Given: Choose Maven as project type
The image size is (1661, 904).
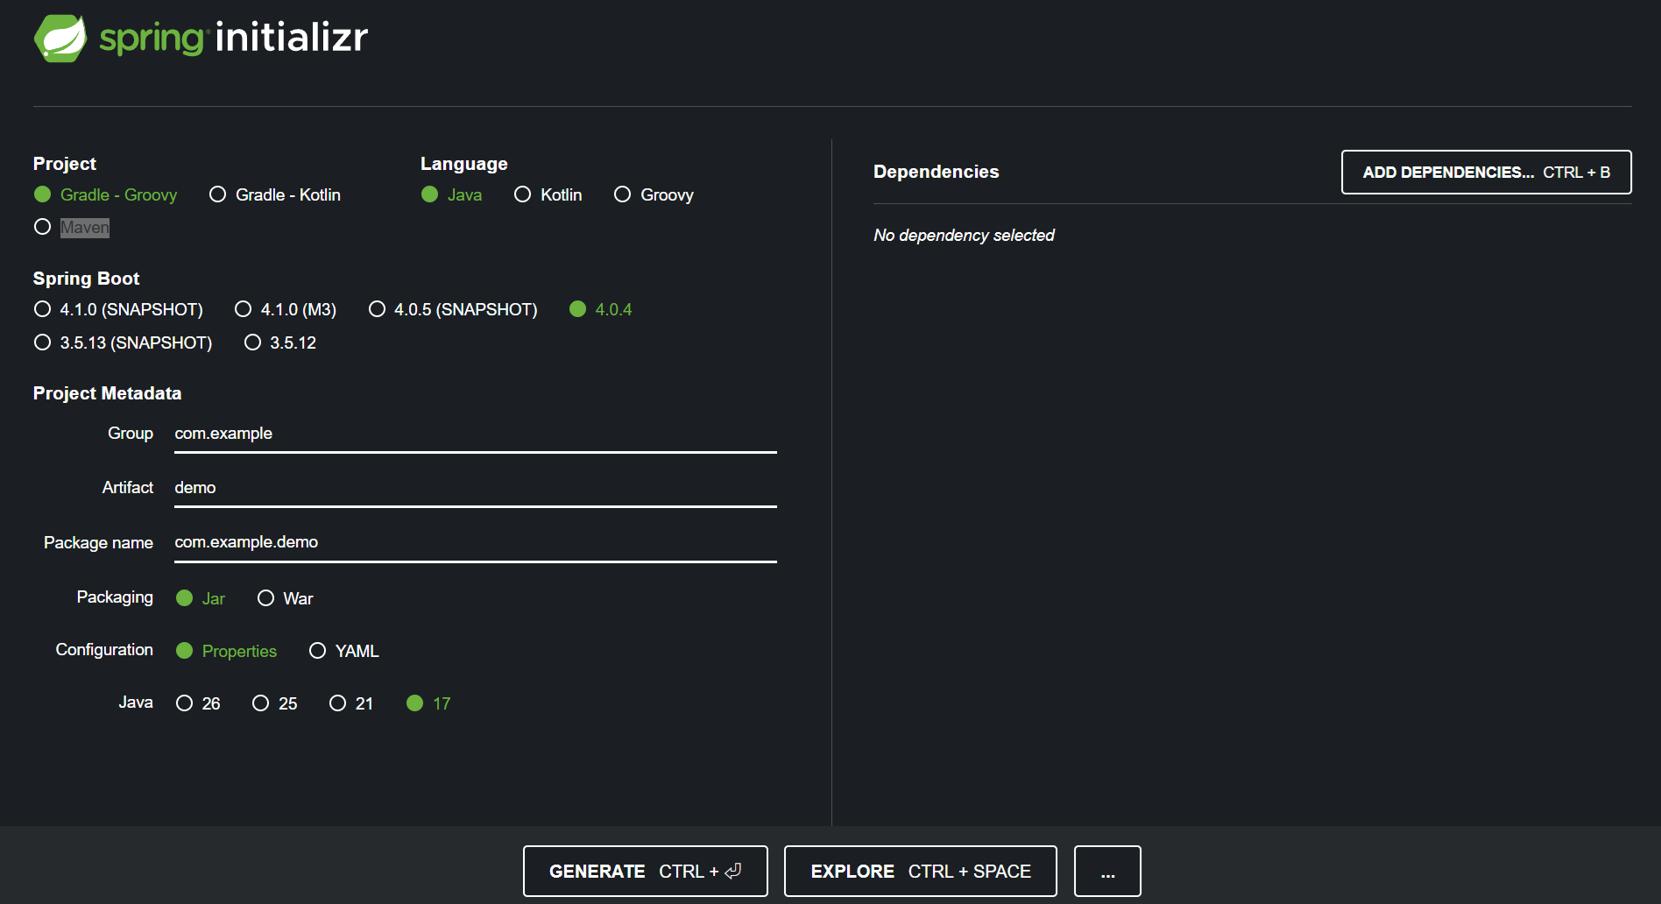Looking at the screenshot, I should pos(72,227).
